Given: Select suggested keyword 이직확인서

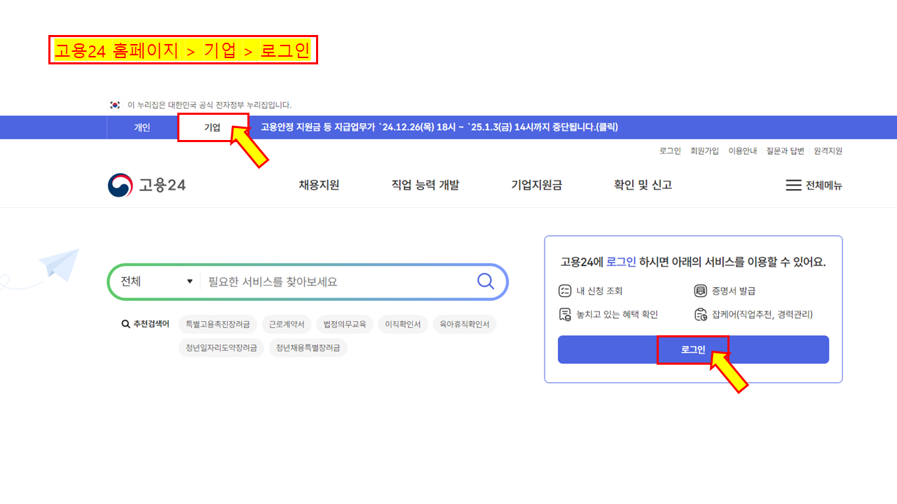Looking at the screenshot, I should [x=403, y=325].
